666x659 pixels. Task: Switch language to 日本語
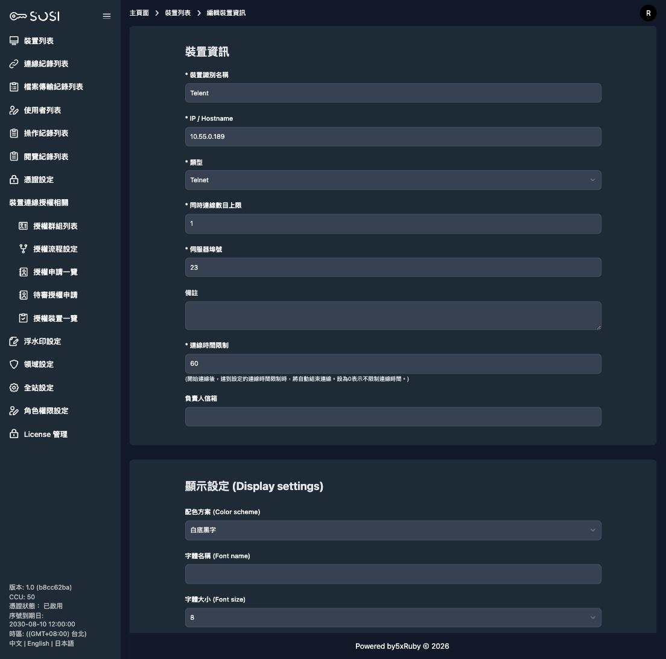(64, 643)
